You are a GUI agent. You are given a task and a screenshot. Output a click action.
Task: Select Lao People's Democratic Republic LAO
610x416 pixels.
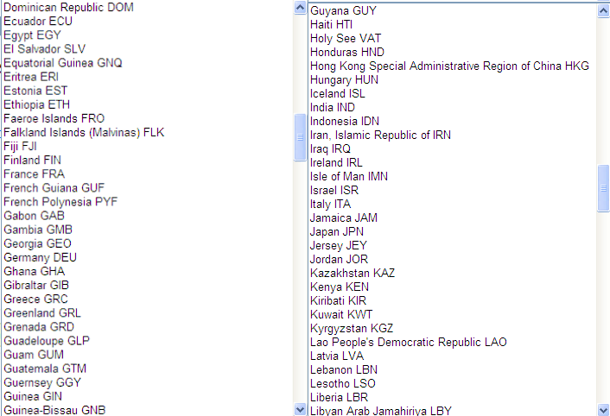click(x=408, y=342)
